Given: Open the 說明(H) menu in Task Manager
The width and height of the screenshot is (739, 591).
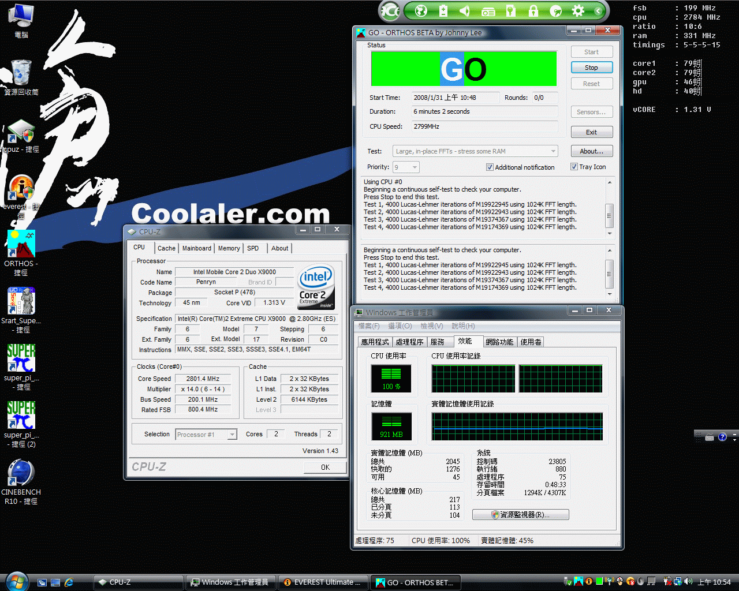Looking at the screenshot, I should [463, 326].
